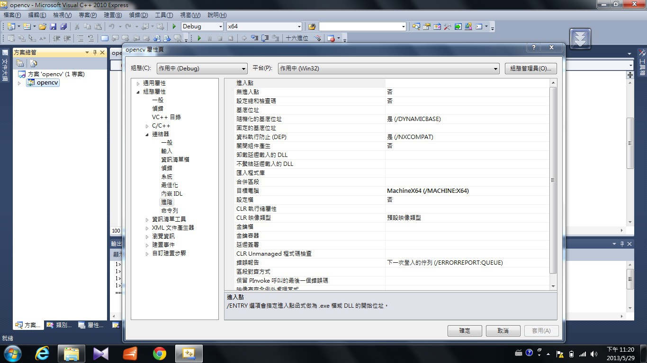This screenshot has width=647, height=363.
Task: Select the 輸入 item under 連結器
Action: click(x=167, y=151)
